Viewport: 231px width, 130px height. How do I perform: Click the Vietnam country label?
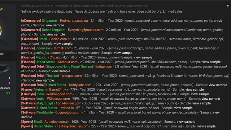pos(40,90)
